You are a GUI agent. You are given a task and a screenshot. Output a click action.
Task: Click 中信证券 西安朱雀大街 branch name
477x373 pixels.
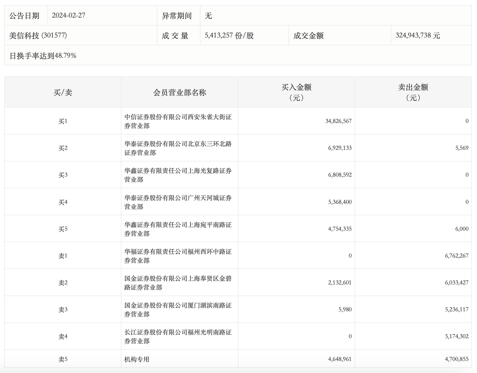pyautogui.click(x=178, y=121)
